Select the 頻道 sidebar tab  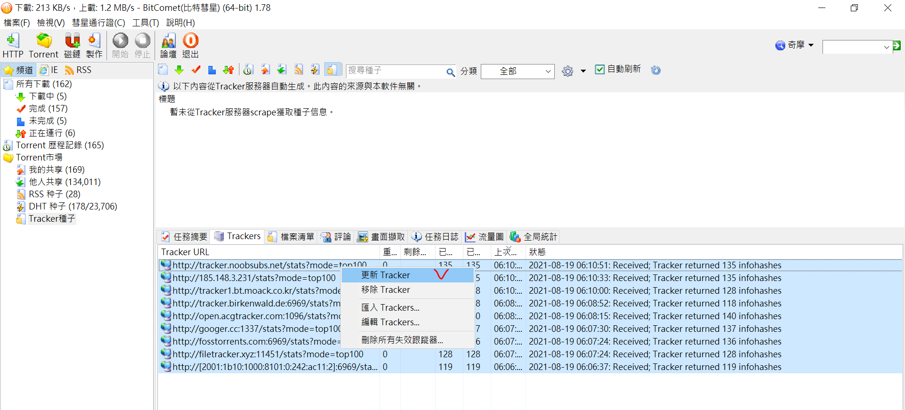coord(18,70)
